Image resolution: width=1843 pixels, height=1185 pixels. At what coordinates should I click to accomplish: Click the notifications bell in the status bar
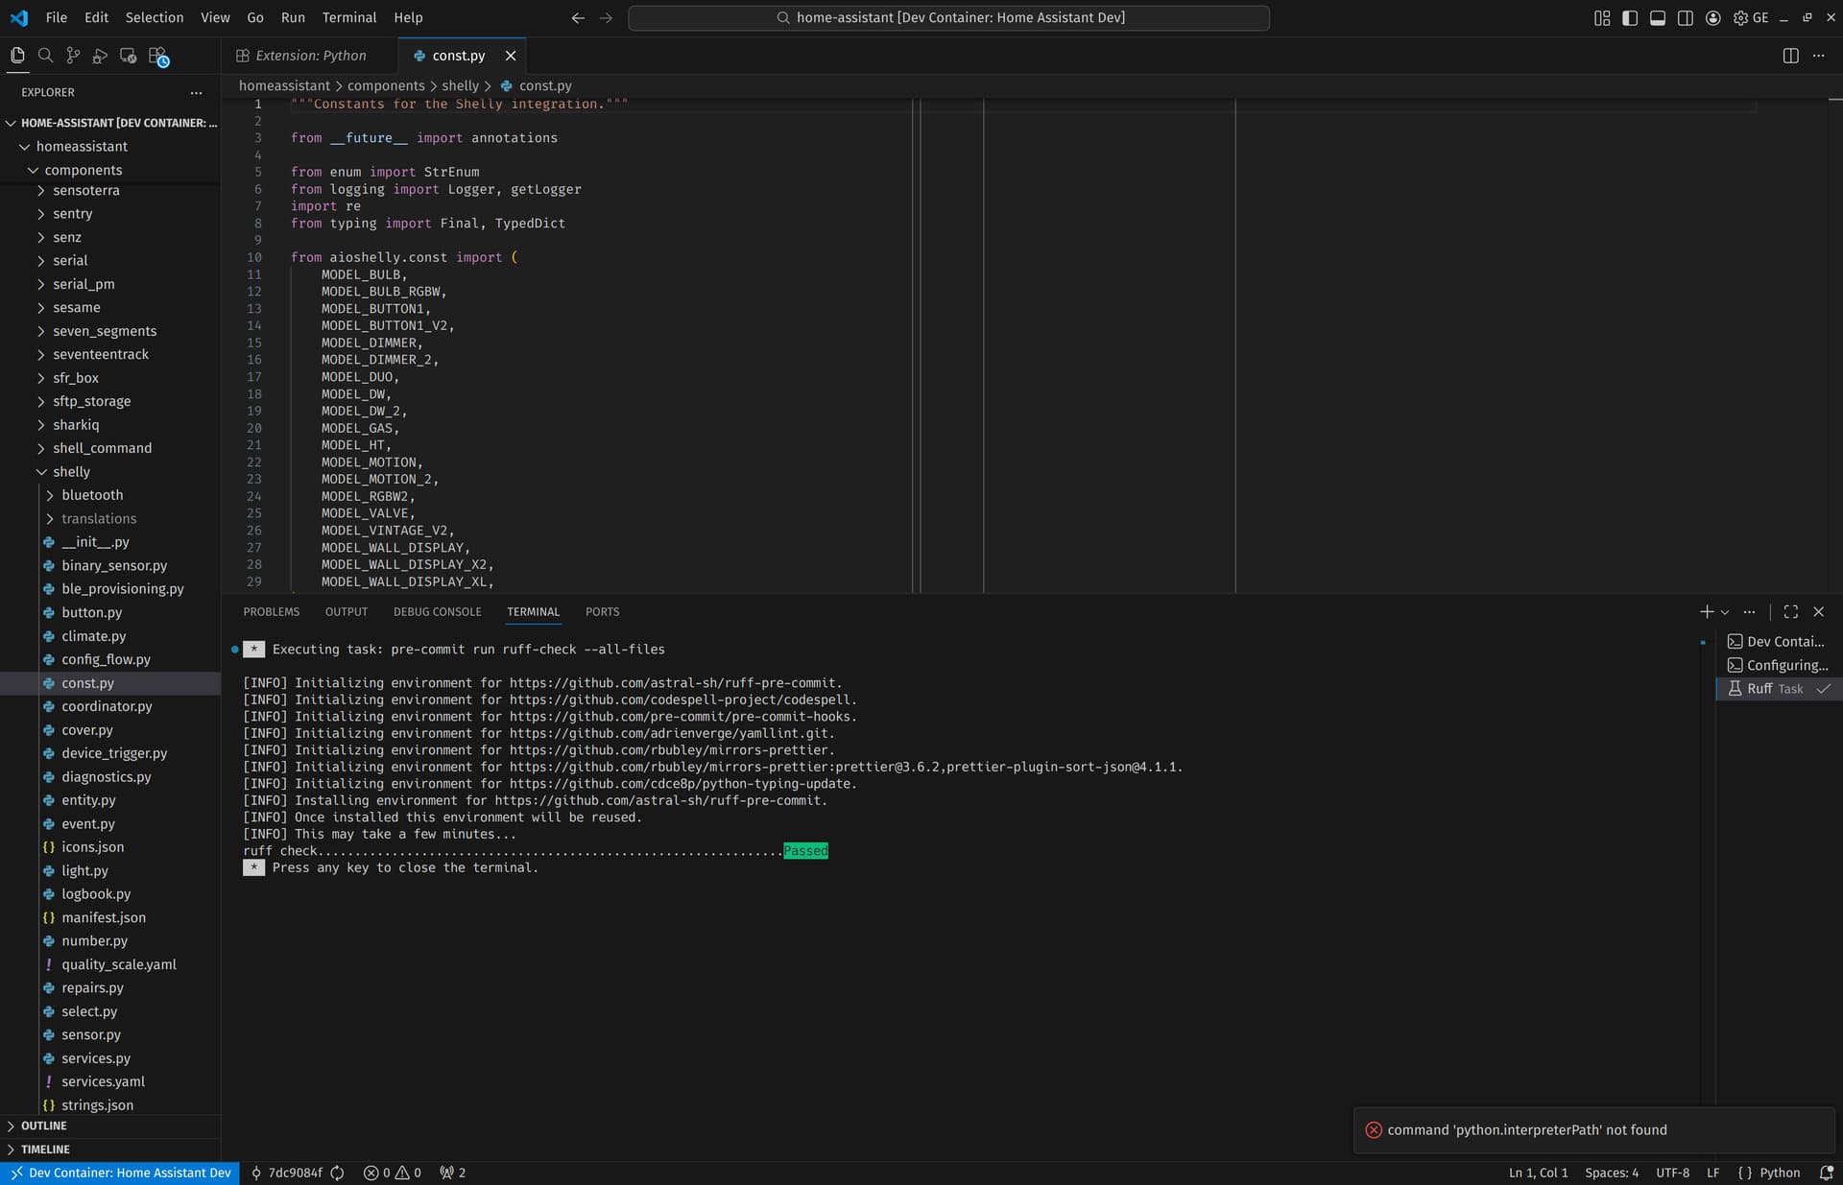tap(1826, 1173)
